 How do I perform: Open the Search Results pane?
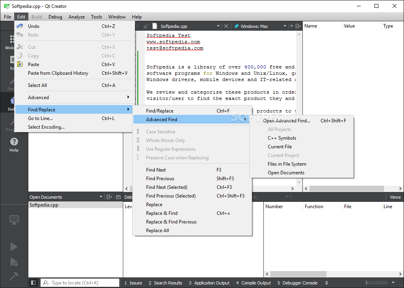click(165, 283)
